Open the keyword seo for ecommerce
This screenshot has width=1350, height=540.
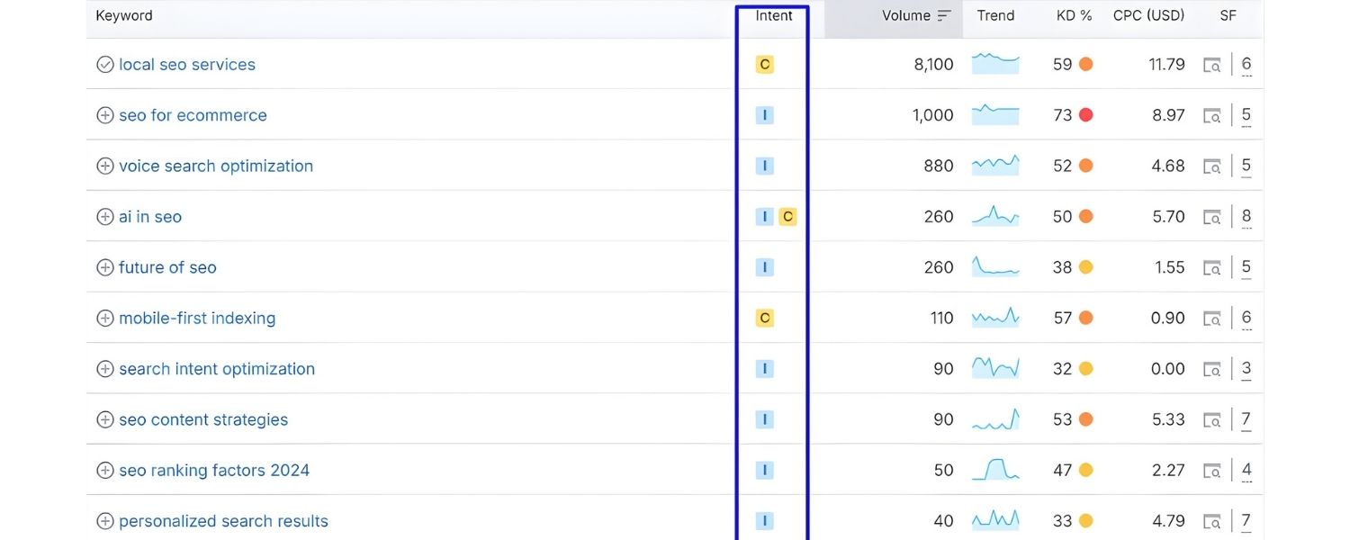193,115
